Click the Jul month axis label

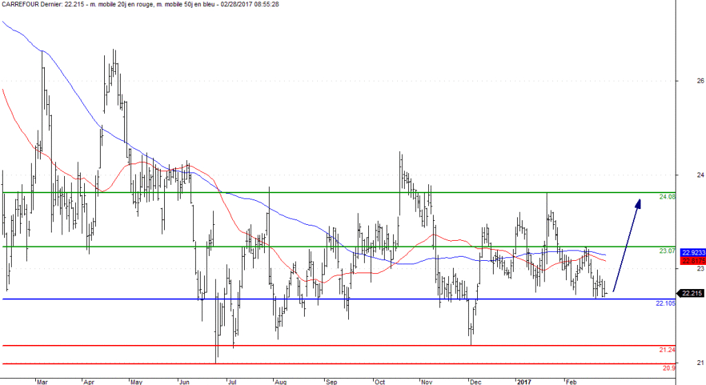click(232, 382)
